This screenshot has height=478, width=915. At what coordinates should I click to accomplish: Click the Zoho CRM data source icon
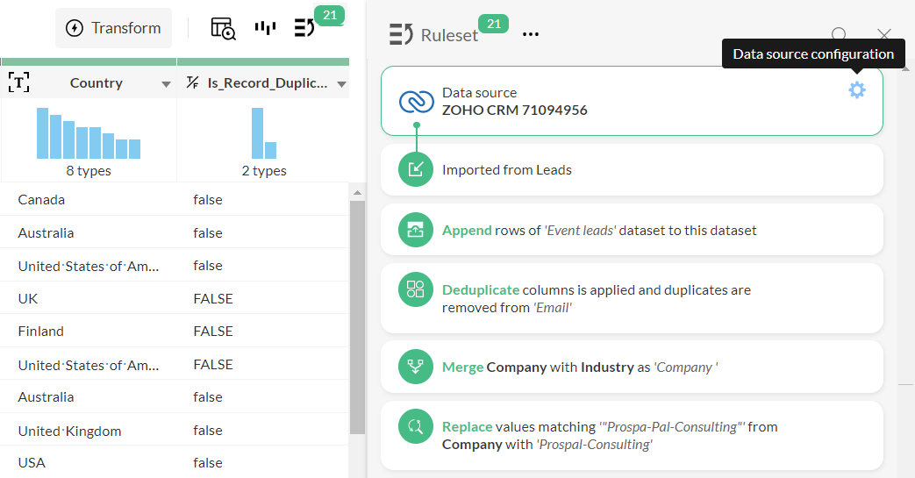click(x=416, y=102)
